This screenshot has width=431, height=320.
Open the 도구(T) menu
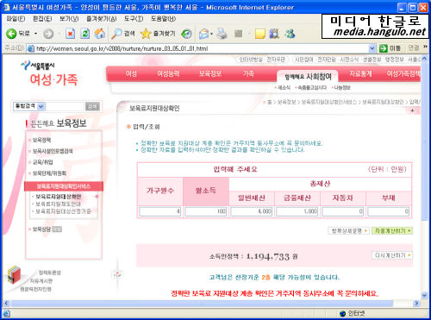tap(134, 19)
